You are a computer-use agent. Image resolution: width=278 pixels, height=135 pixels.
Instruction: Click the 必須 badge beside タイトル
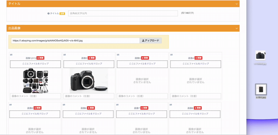(x=62, y=14)
